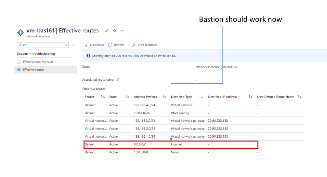The width and height of the screenshot is (327, 177).
Task: Sort by User Defined Route Name
Action: click(300, 97)
